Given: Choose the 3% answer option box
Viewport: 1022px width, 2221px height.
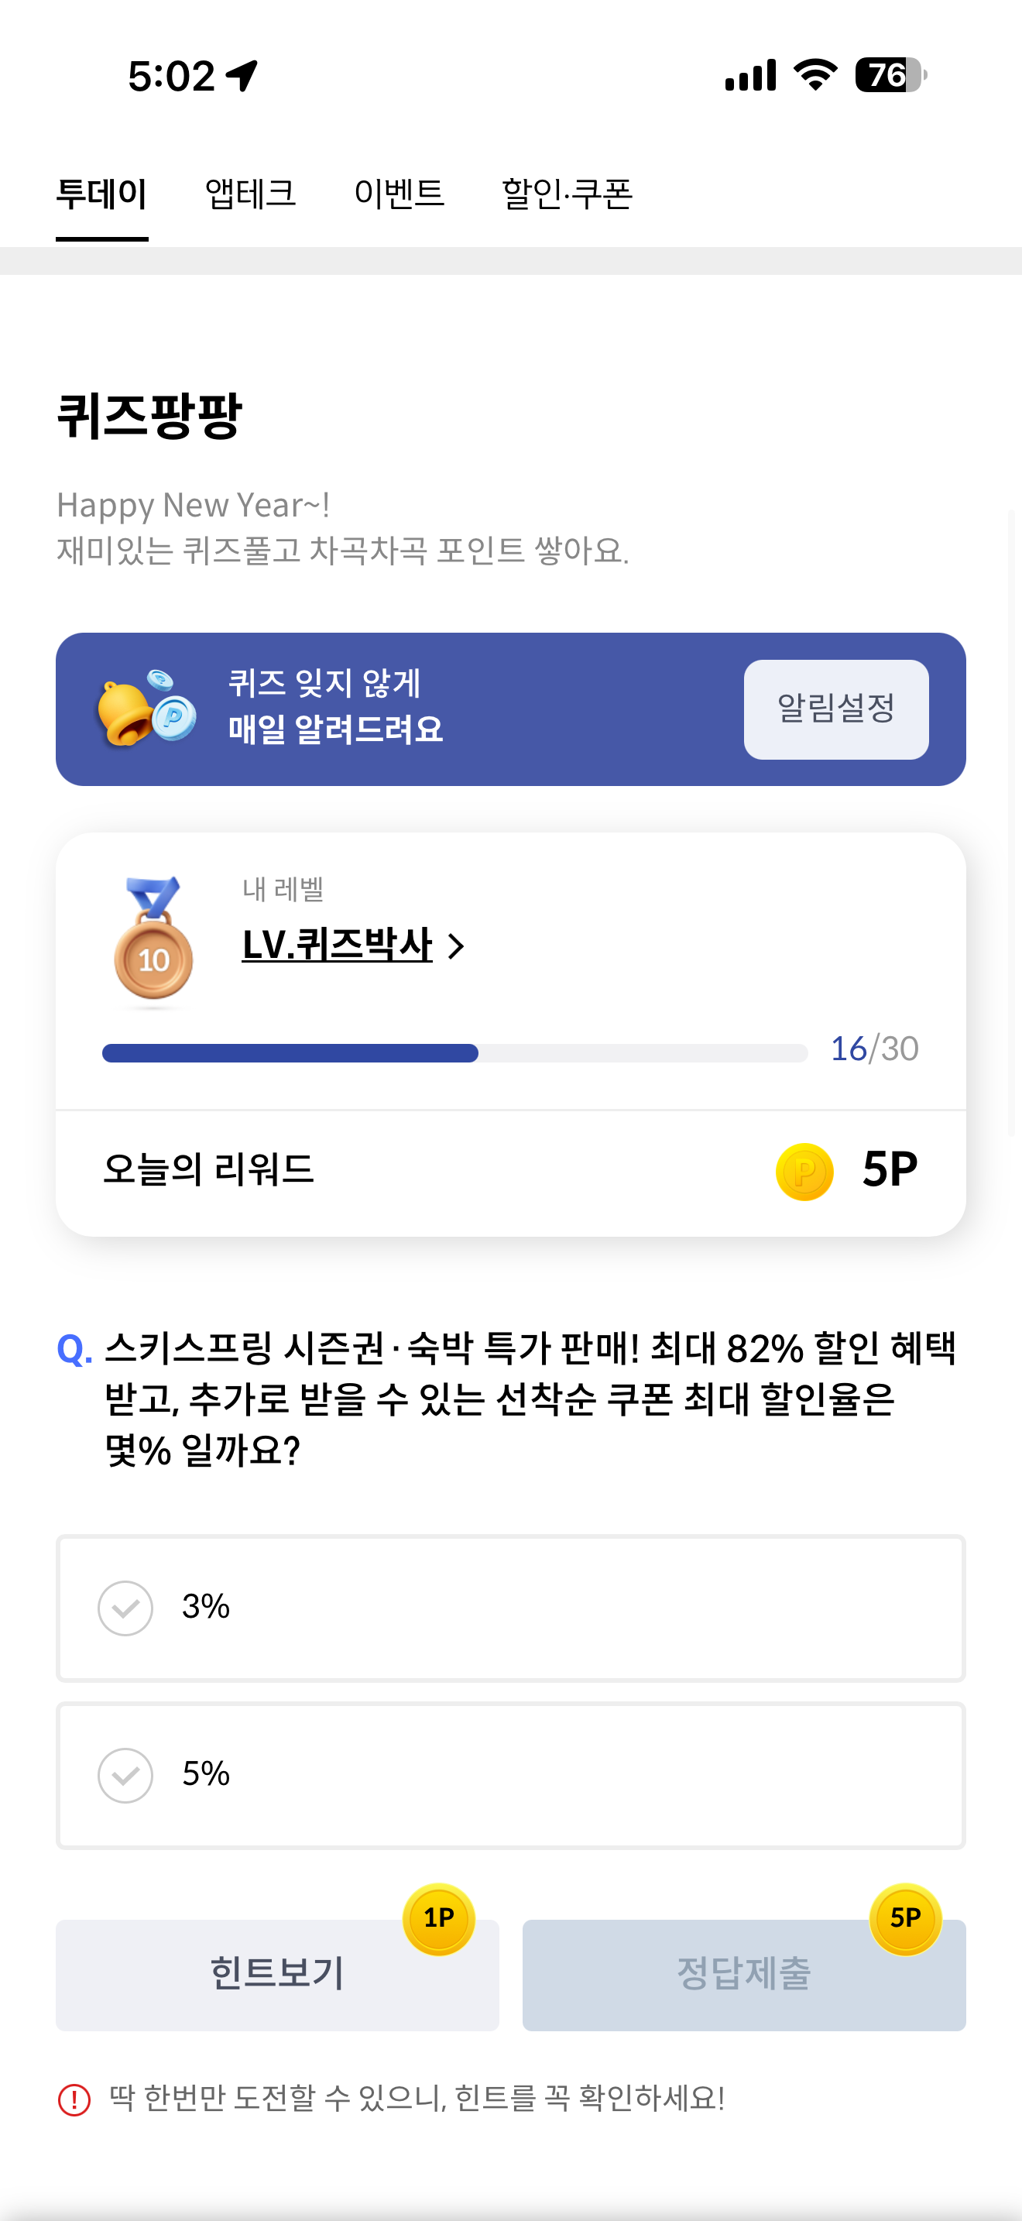Looking at the screenshot, I should [x=511, y=1608].
